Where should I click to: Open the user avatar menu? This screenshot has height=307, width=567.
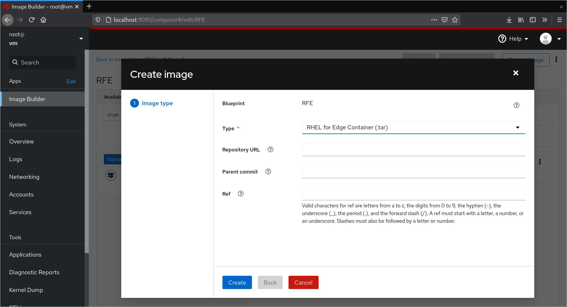(x=546, y=39)
